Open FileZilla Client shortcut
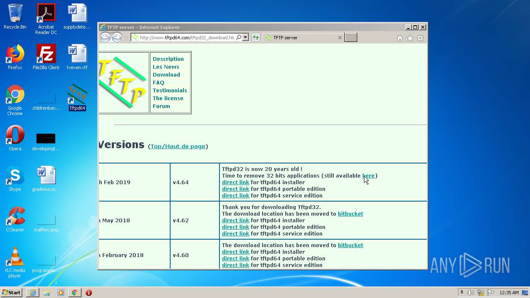530x298 pixels. coord(46,57)
